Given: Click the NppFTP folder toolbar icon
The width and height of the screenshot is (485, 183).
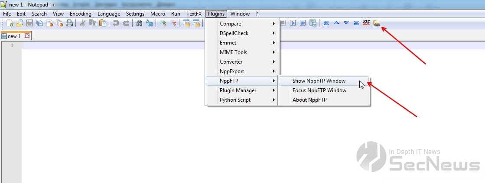Looking at the screenshot, I should [376, 23].
